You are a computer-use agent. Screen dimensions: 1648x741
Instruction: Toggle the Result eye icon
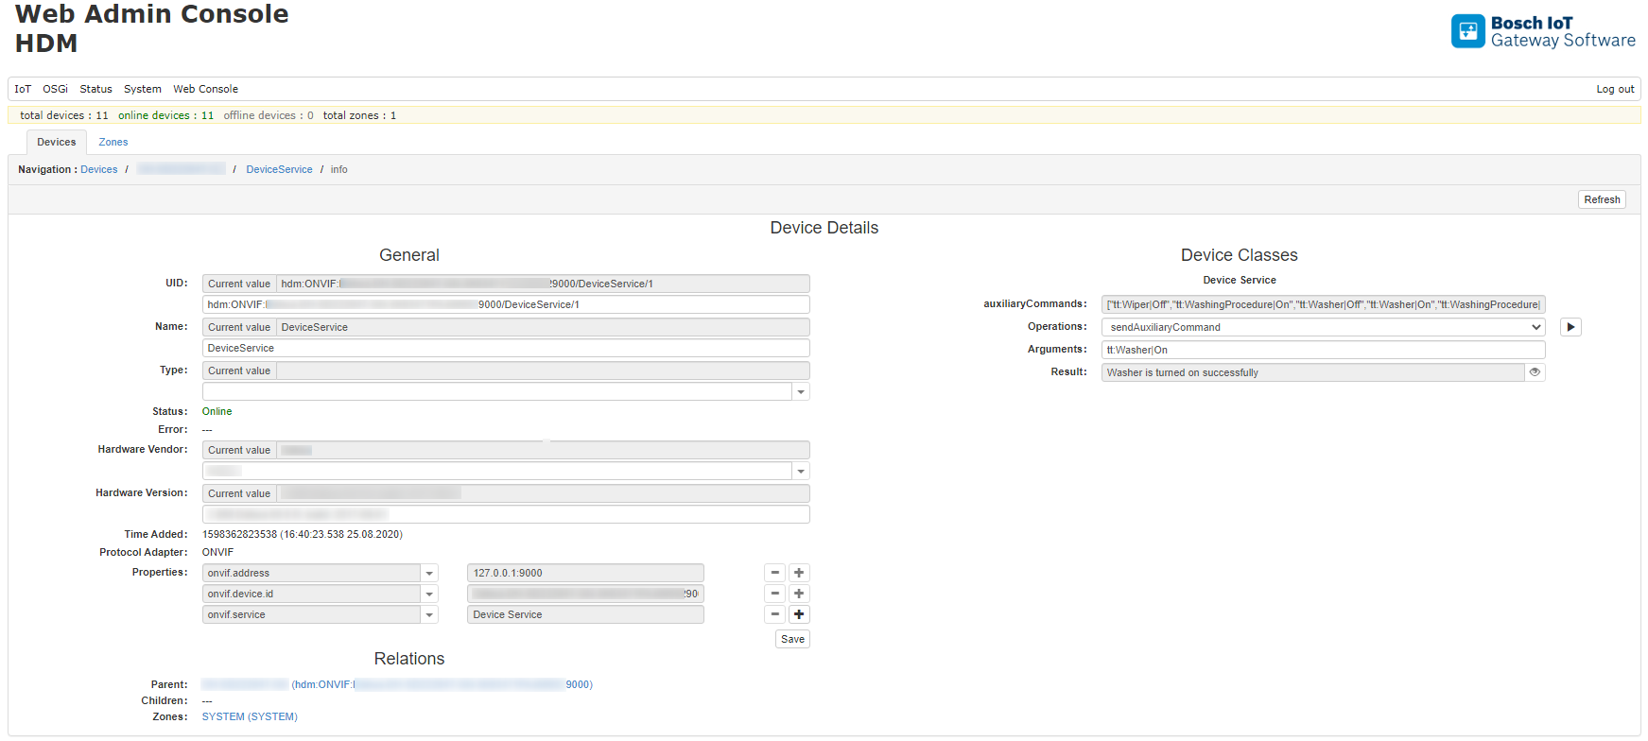coord(1535,372)
